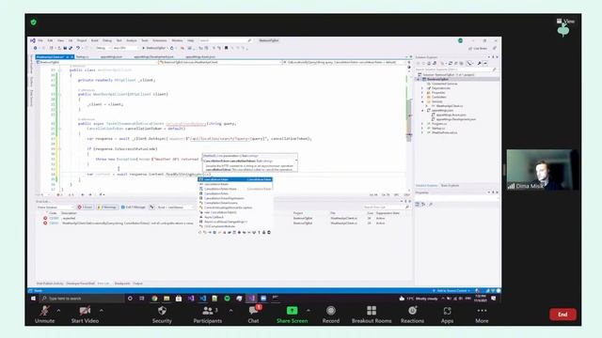The height and width of the screenshot is (338, 602).
Task: Open the Build + IntelliSense dropdown
Action: [176, 207]
